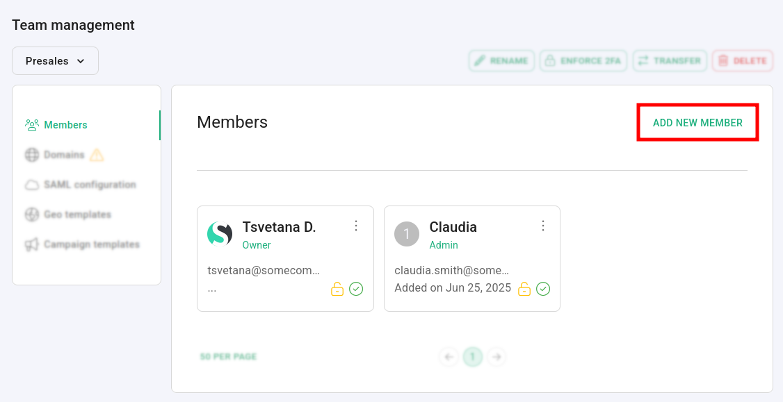The height and width of the screenshot is (402, 783).
Task: Click the Domains warning triangle icon
Action: click(x=97, y=155)
